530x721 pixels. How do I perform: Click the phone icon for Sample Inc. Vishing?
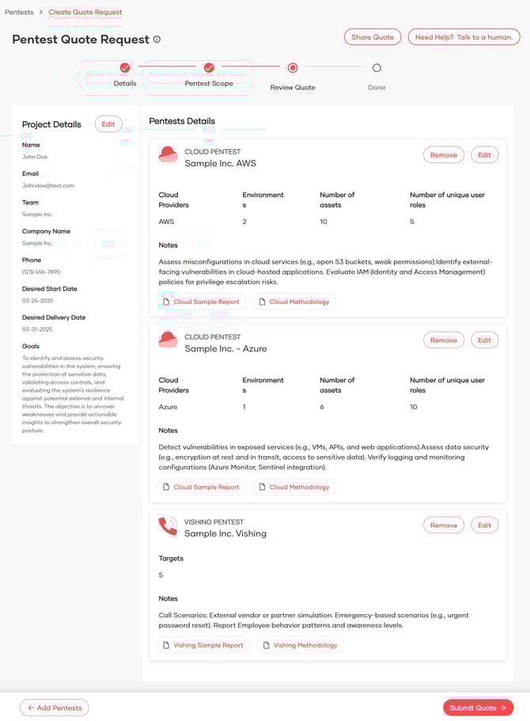168,526
